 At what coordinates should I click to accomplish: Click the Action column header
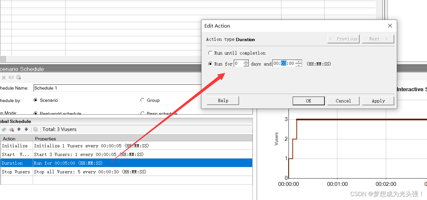click(x=17, y=139)
